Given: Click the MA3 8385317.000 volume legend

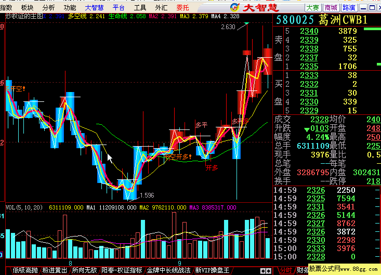Looking at the screenshot, I should pos(213,207).
